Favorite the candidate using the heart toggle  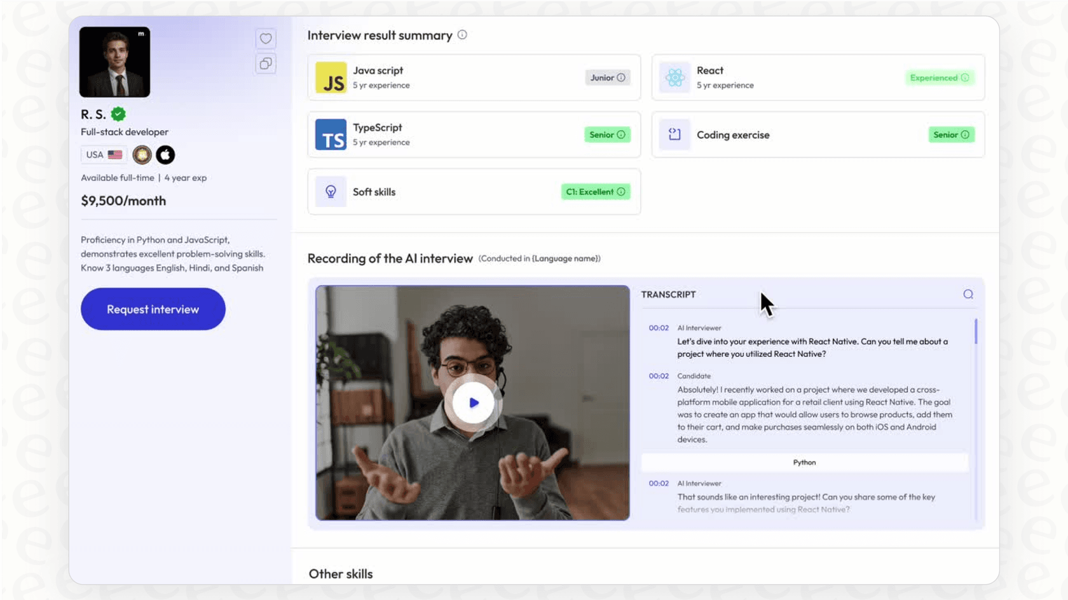(266, 39)
